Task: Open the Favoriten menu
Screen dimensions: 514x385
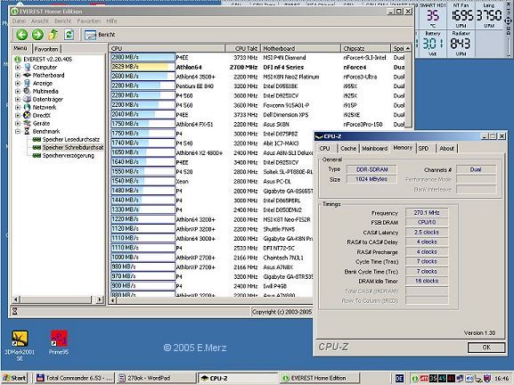Action: [x=89, y=21]
